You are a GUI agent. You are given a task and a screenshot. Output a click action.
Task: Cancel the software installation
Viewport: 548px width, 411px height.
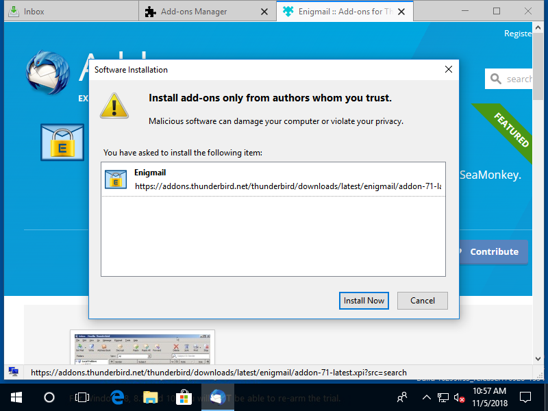click(423, 300)
